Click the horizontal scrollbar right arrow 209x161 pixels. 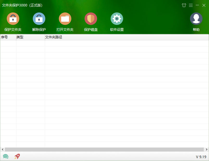[x=206, y=149]
